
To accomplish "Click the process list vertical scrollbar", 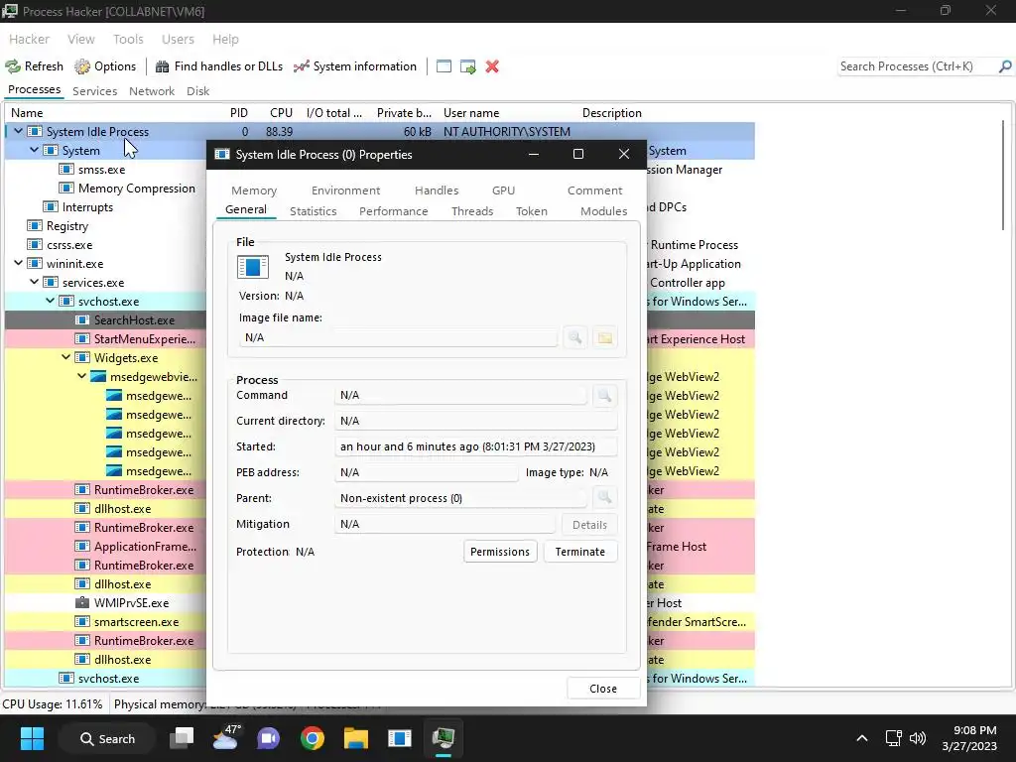I will (1003, 175).
